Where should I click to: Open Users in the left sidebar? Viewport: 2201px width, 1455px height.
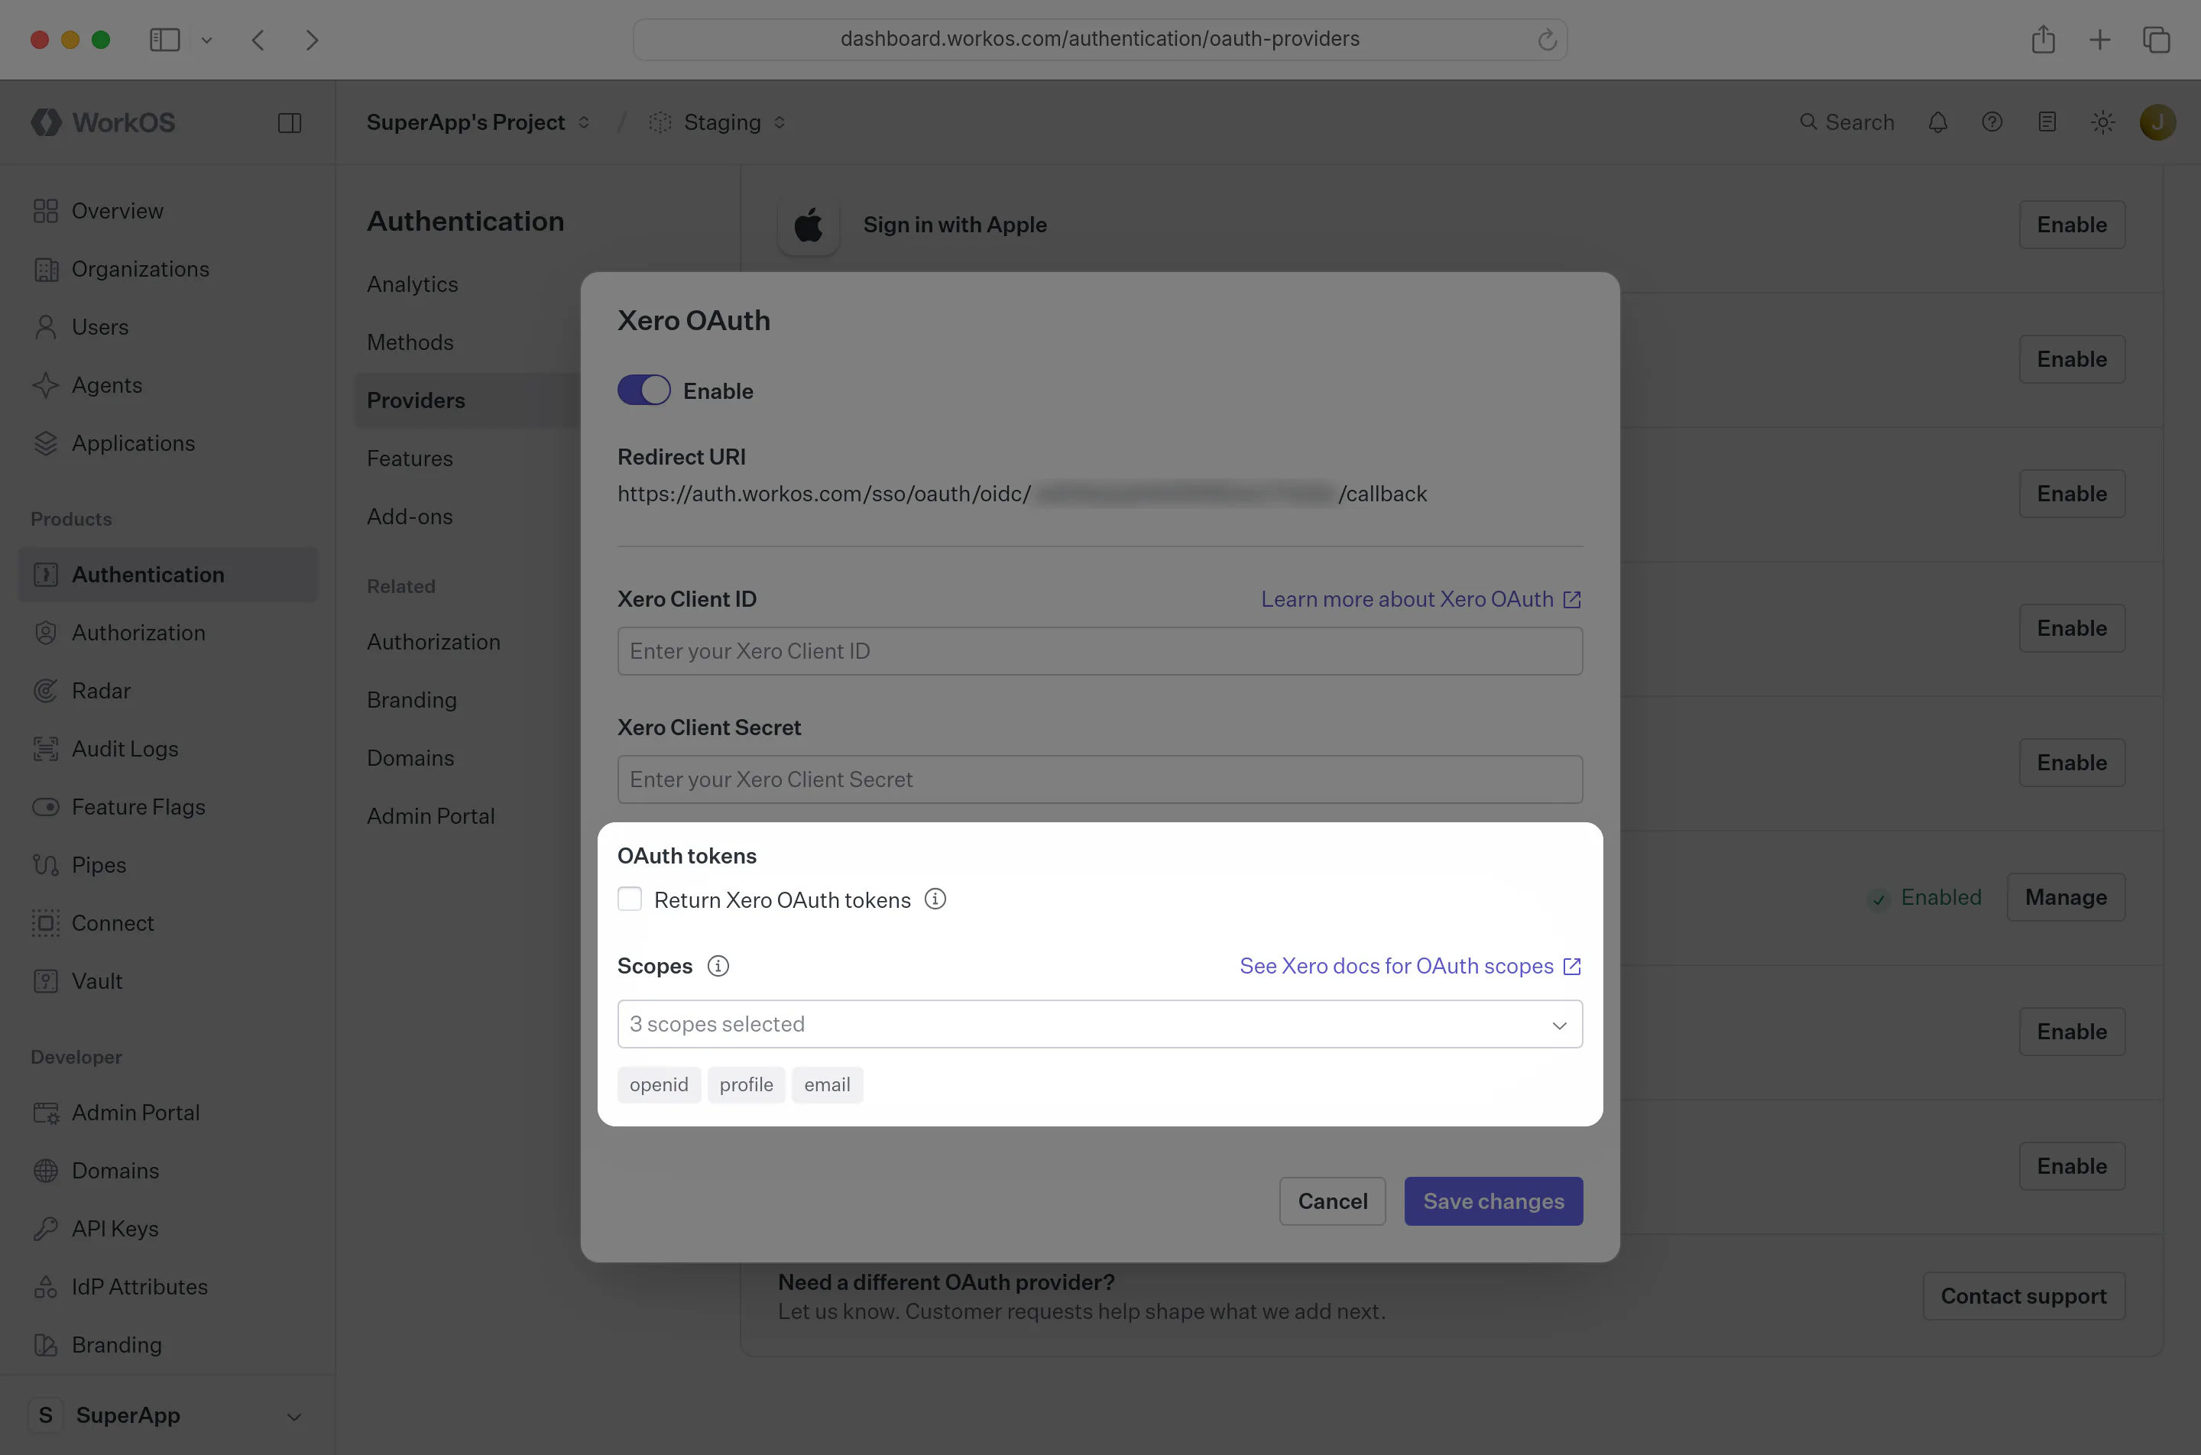(167, 328)
